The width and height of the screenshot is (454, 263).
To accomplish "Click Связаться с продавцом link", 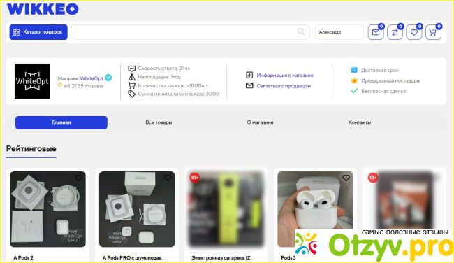I will click(284, 86).
